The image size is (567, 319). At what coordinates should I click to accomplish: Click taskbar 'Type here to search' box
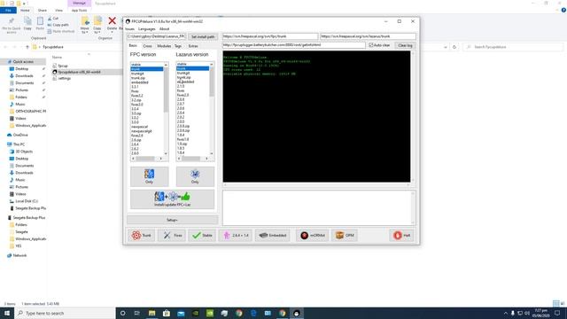click(x=65, y=313)
